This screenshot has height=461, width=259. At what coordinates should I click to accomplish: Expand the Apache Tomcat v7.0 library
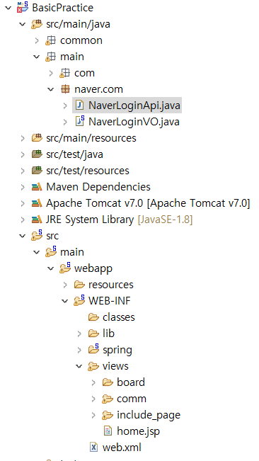[x=23, y=203]
